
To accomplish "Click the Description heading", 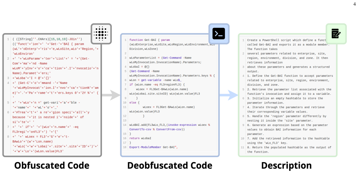I will point(286,166).
